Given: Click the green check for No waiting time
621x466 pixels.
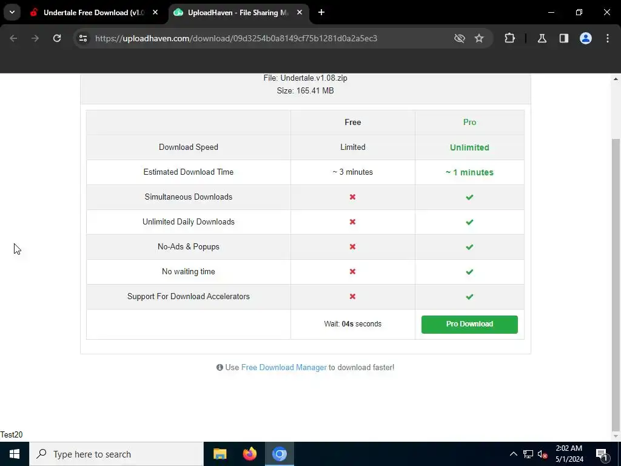Looking at the screenshot, I should pos(469,272).
